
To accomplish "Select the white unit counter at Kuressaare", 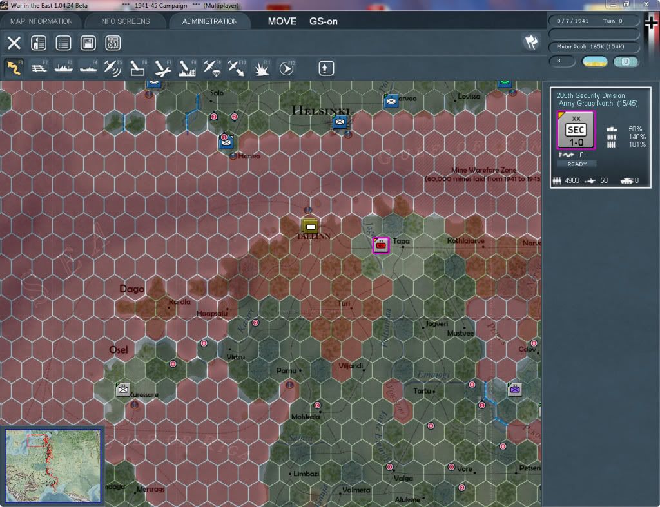I will pyautogui.click(x=123, y=389).
